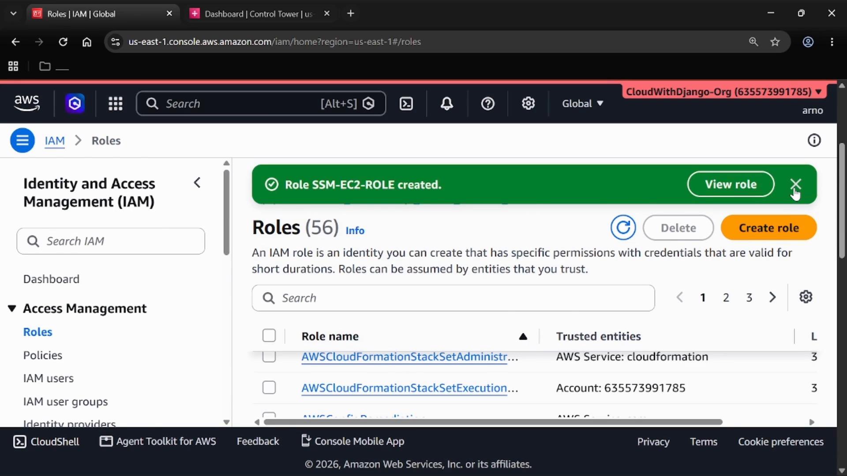Open the notifications bell
Screen dimensions: 847x476
(447, 104)
